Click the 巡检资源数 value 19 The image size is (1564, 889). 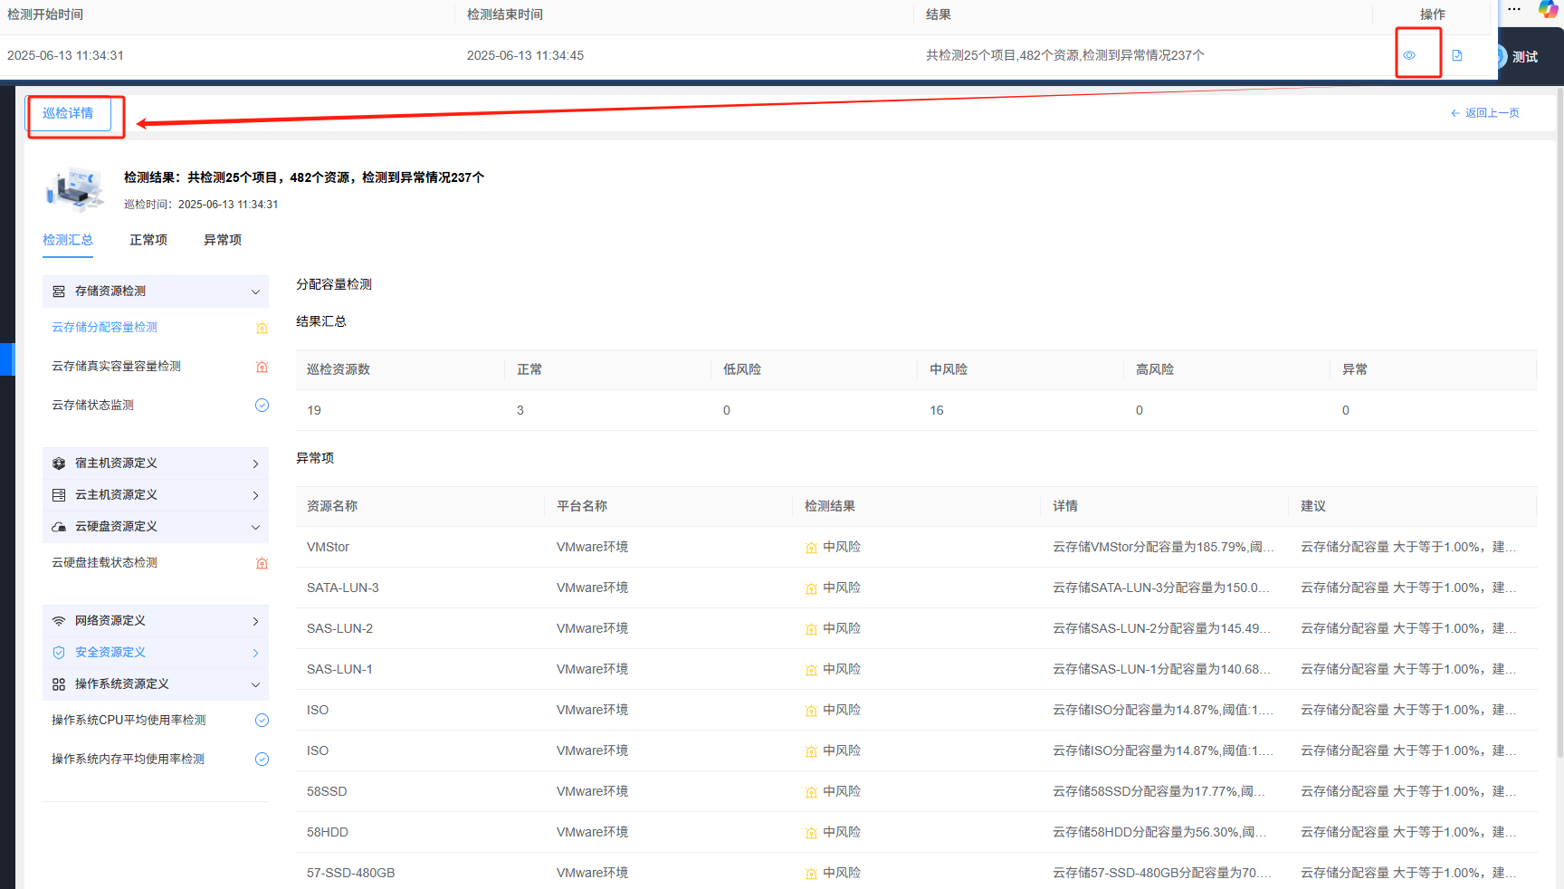314,410
